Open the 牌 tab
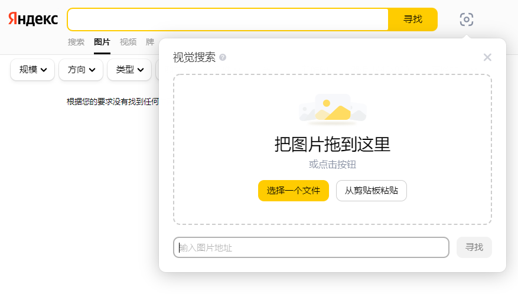The height and width of the screenshot is (294, 518). click(x=150, y=42)
